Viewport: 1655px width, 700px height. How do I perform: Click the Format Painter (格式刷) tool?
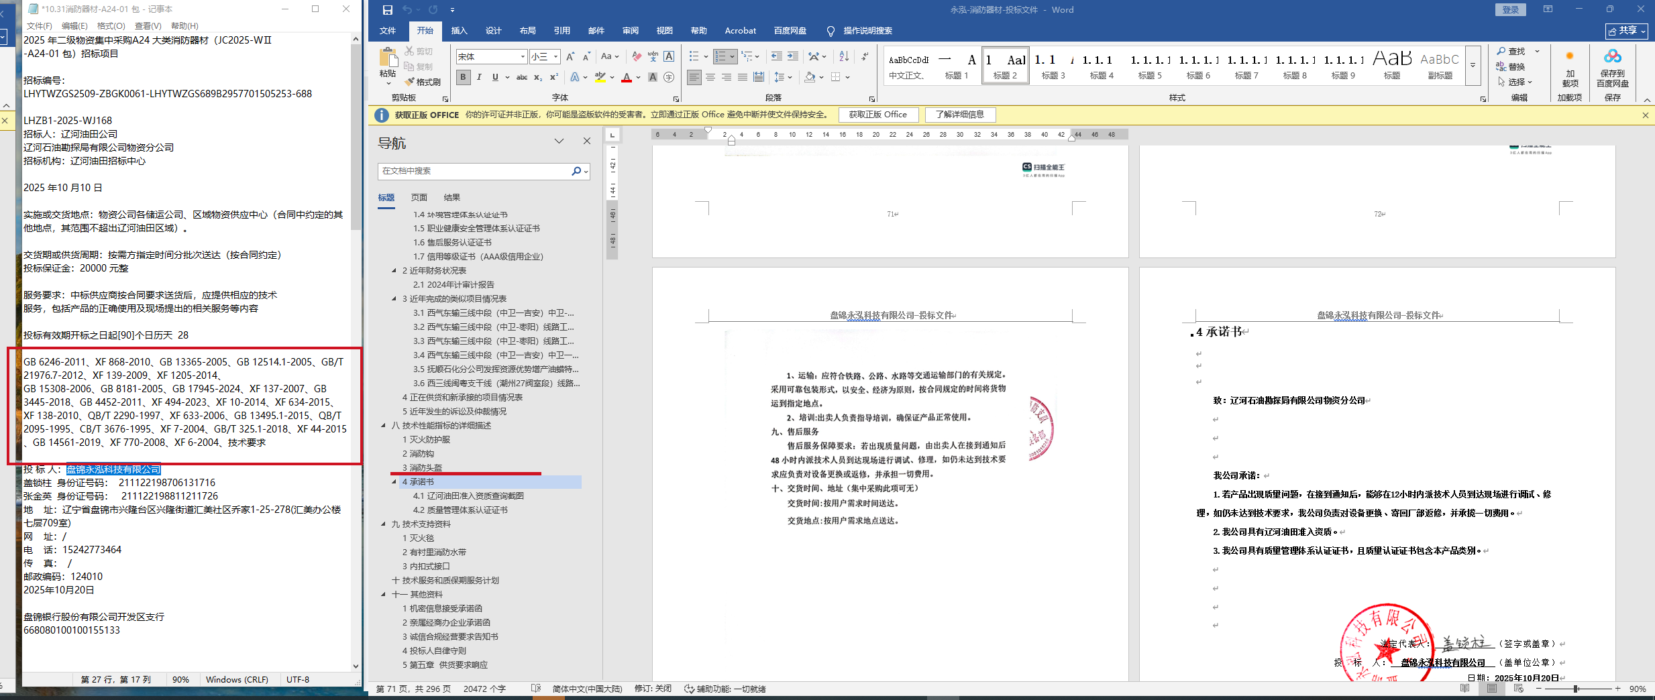pos(422,82)
